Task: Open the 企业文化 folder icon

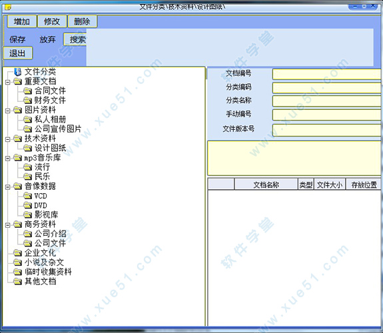Action: [17, 252]
